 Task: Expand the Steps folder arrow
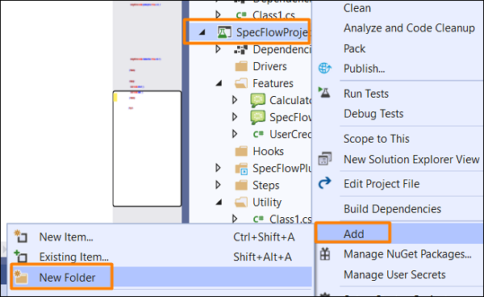[219, 185]
